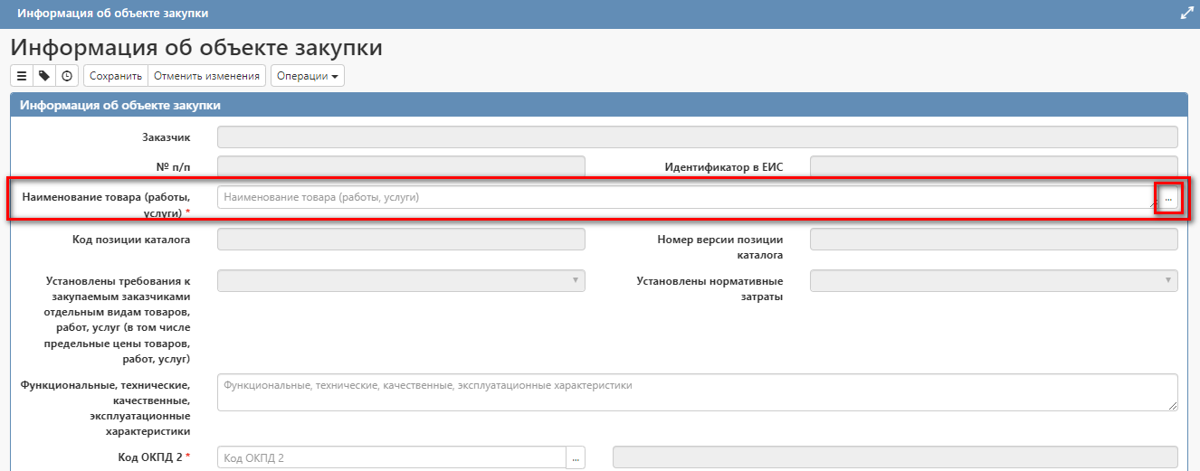Click the gray field next to Код ОКПД 2

click(x=895, y=457)
